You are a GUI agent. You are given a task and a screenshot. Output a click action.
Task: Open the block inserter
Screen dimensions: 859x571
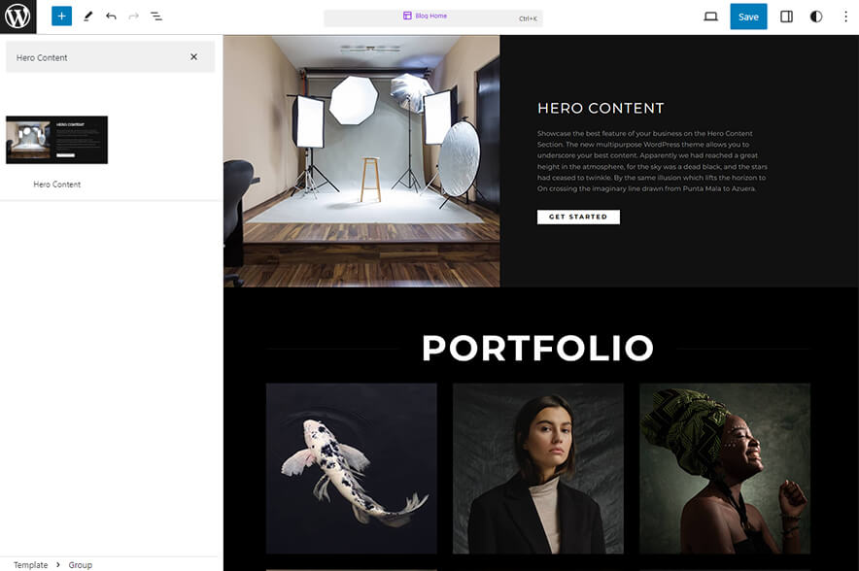pyautogui.click(x=61, y=16)
